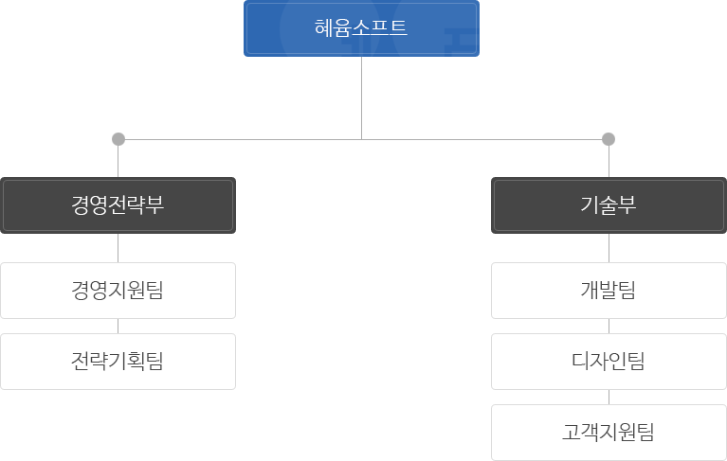Screen dimensions: 727x461
Task: Click connector between 기술부 and 개발팀
Action: click(x=609, y=248)
